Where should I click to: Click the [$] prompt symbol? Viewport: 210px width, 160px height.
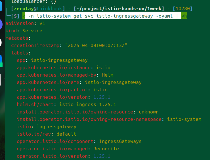15,16
